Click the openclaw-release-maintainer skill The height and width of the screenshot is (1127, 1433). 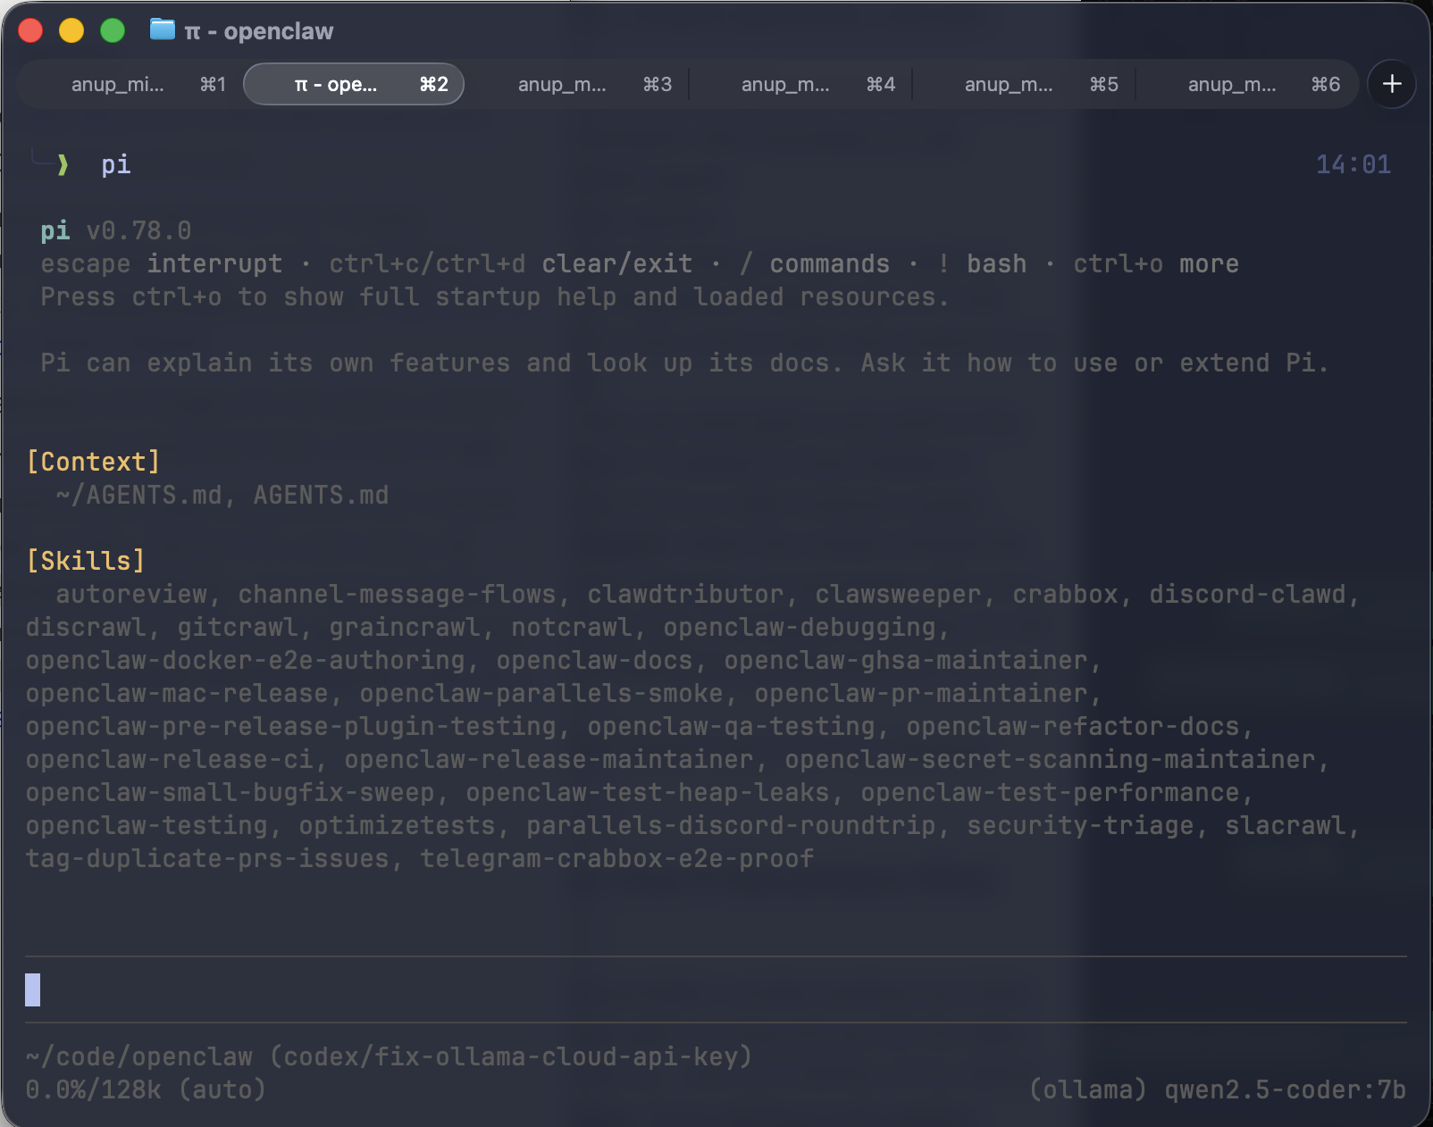(549, 759)
